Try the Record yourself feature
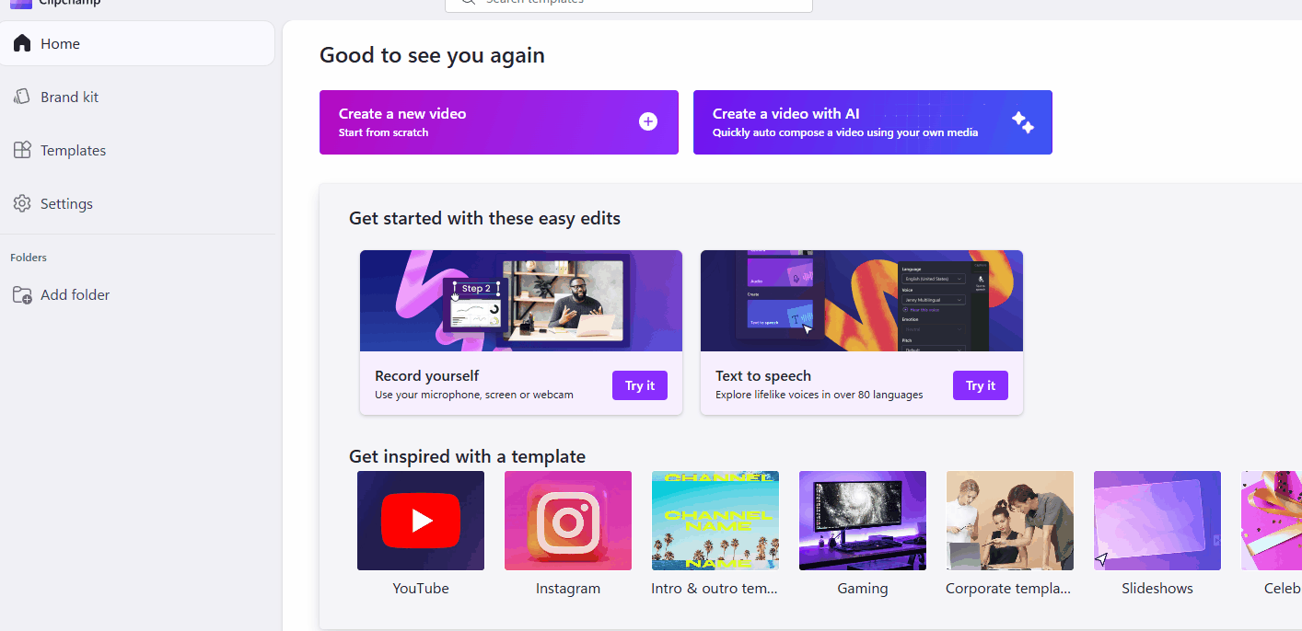1302x631 pixels. click(639, 385)
